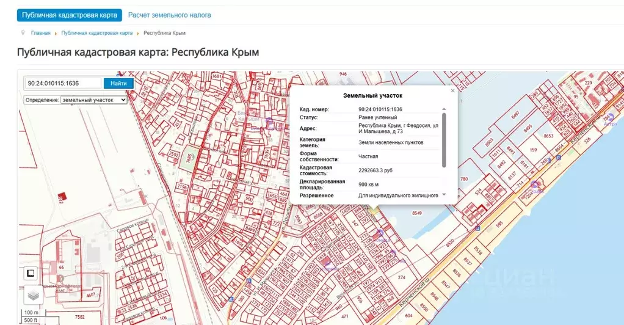Screen dimensions: 624x325
Task: Click the measure tool icon on map
Action: 31,273
